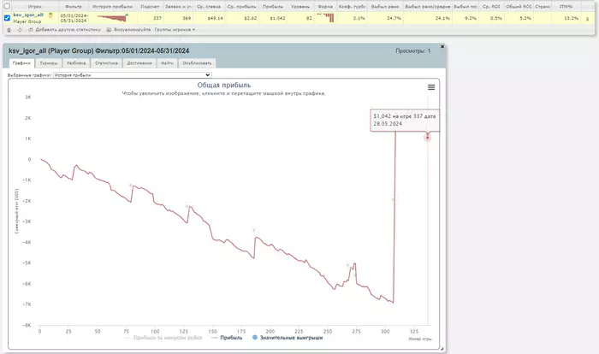Click Добавить другую статистику
Screen dimensions: 599x354
point(64,30)
